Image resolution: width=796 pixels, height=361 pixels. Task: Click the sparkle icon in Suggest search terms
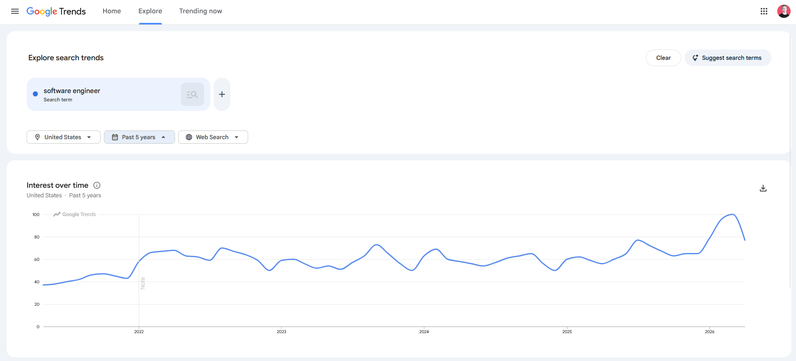pos(695,58)
